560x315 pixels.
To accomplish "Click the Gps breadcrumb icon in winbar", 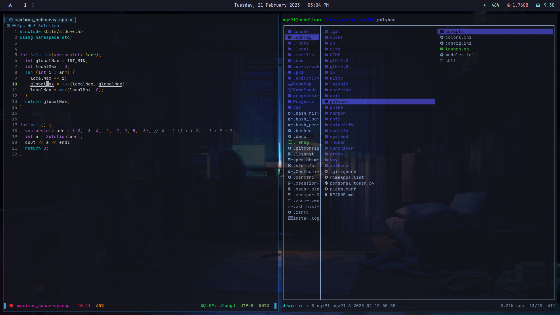I will point(14,26).
